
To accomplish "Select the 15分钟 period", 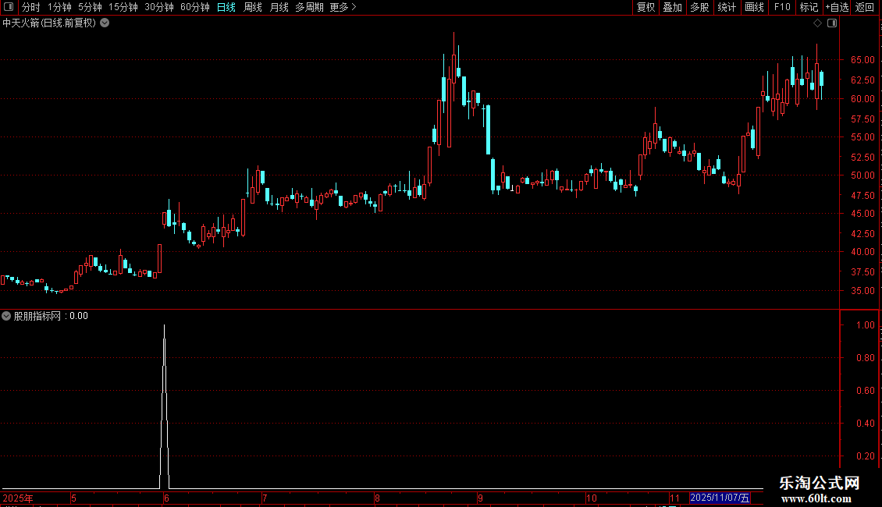I will (x=123, y=7).
